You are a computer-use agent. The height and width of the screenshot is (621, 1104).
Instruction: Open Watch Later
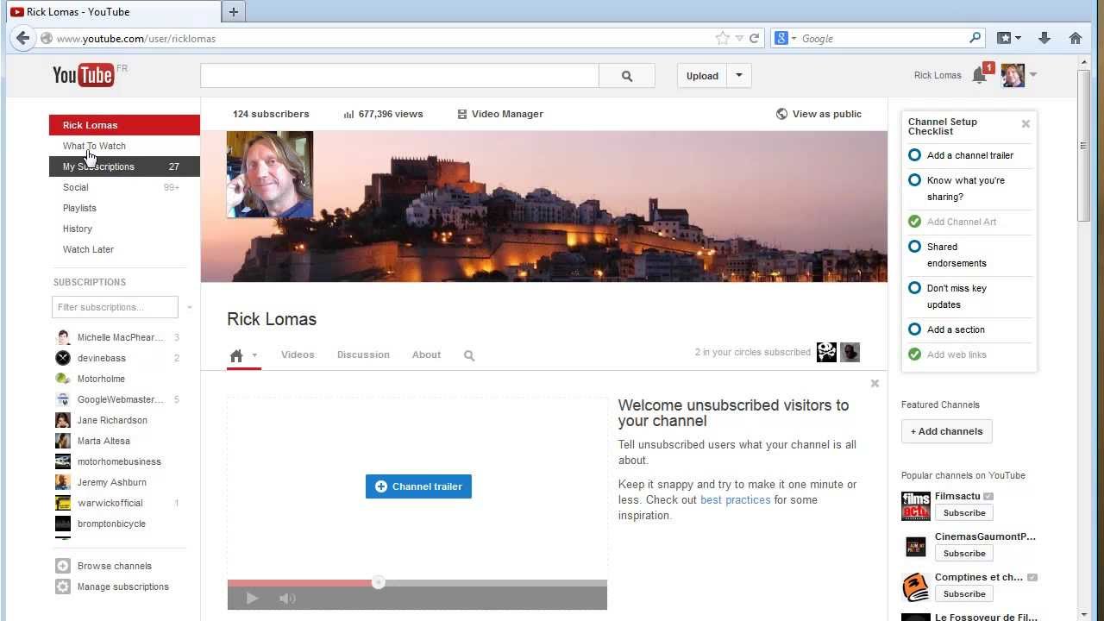tap(124, 249)
